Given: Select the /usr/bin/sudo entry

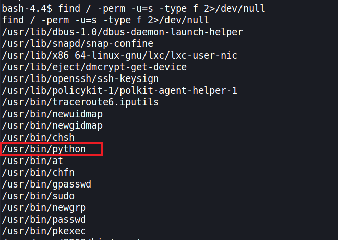Looking at the screenshot, I should tap(38, 196).
